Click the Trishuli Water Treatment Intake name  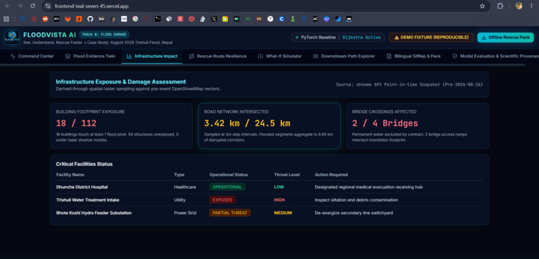point(88,200)
